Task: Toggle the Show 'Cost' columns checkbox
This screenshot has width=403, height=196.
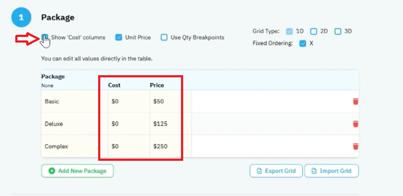Action: coord(45,37)
